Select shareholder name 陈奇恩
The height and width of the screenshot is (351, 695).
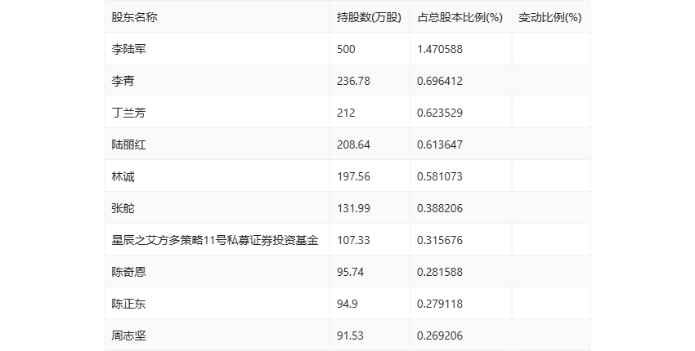(128, 272)
